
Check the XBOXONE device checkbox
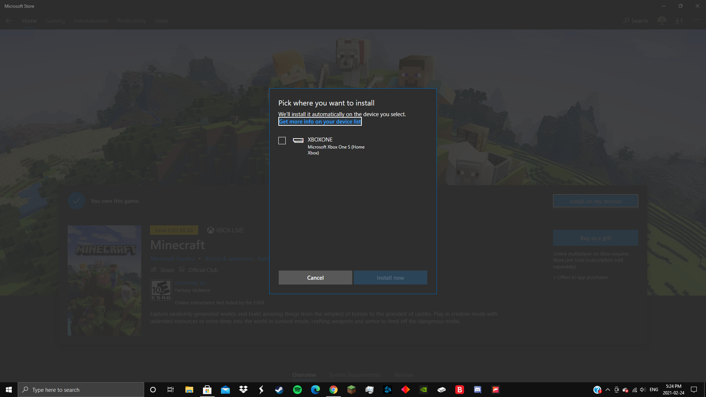click(282, 141)
